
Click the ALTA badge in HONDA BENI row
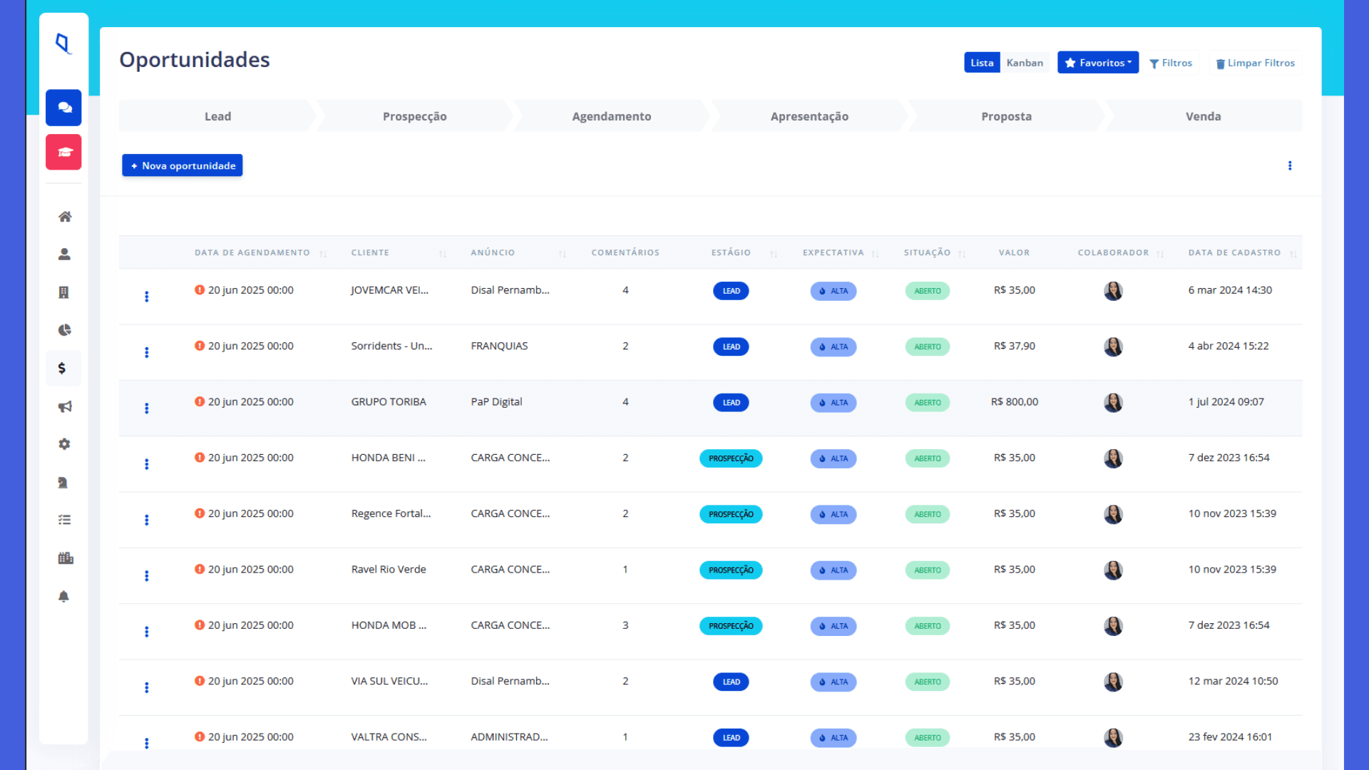coord(833,458)
